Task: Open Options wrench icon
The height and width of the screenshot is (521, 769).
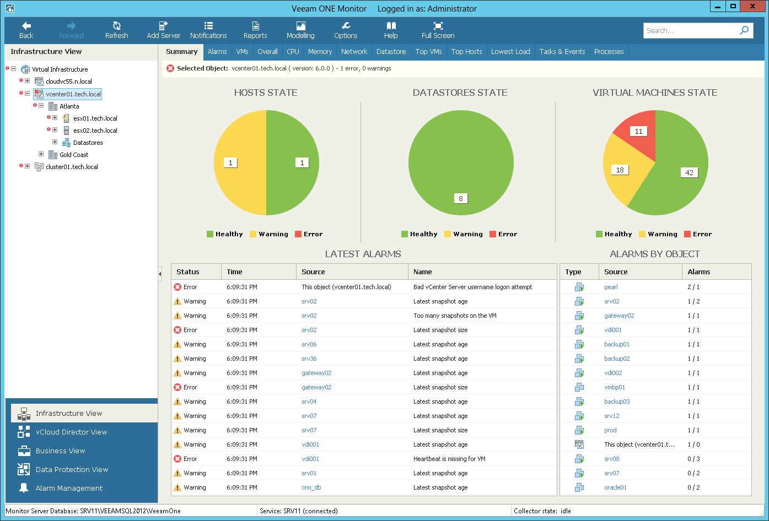Action: coord(346,30)
